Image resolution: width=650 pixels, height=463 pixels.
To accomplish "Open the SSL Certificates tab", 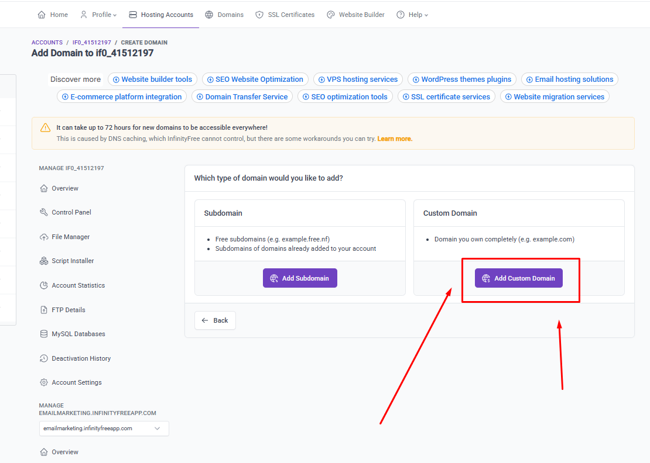I will tap(285, 15).
